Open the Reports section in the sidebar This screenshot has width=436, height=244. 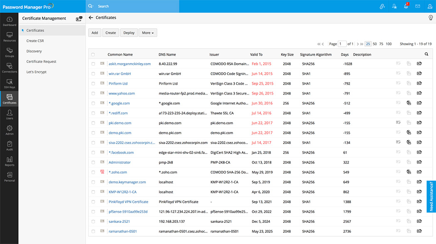pyautogui.click(x=9, y=161)
